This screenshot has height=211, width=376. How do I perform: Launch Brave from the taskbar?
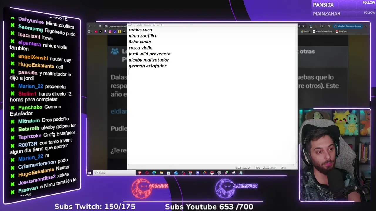click(140, 173)
